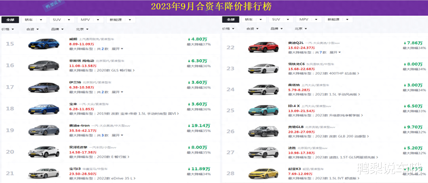The width and height of the screenshot is (428, 183).
Task: Click the yellow 起亚K3 car thumbnail
Action: tap(263, 173)
